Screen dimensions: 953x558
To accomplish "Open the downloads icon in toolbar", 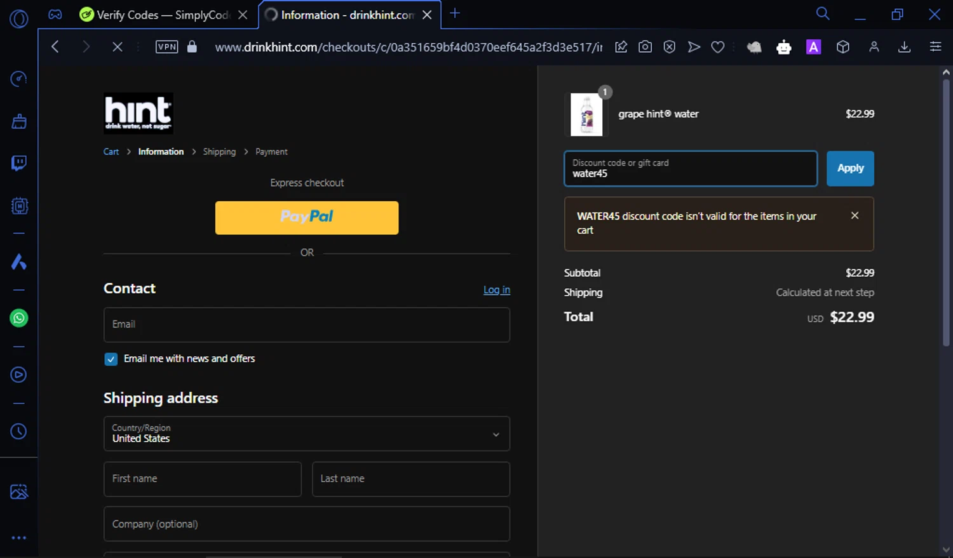I will point(904,47).
